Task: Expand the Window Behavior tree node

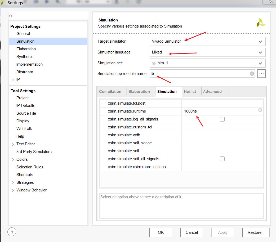Action: 13,190
